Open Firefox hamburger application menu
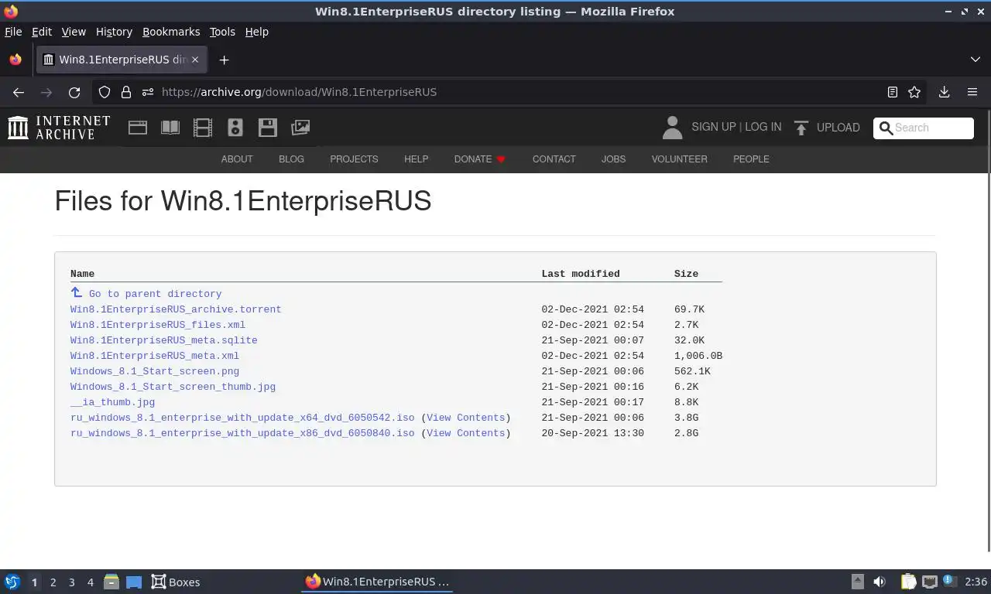Screen dimensions: 991x594 pyautogui.click(x=972, y=92)
